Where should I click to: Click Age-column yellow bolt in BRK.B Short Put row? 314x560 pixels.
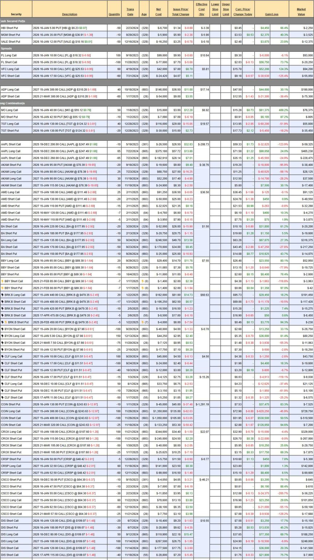[x=142, y=322]
